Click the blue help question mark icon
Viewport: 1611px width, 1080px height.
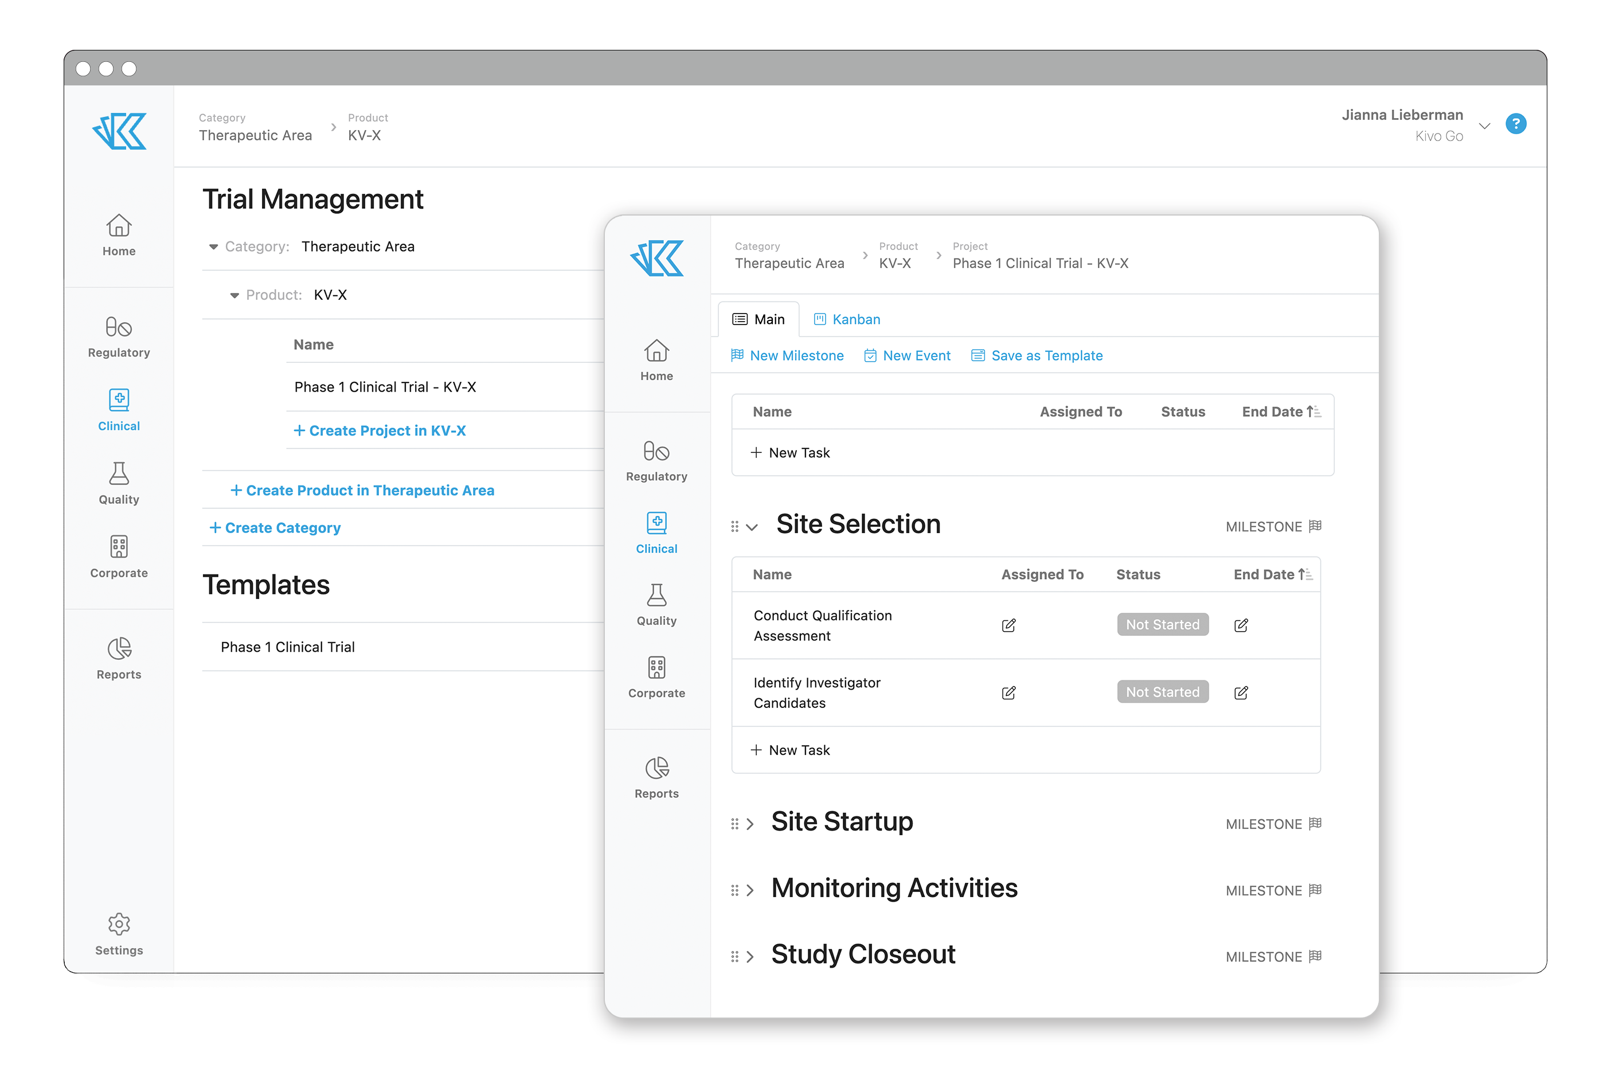1516,124
